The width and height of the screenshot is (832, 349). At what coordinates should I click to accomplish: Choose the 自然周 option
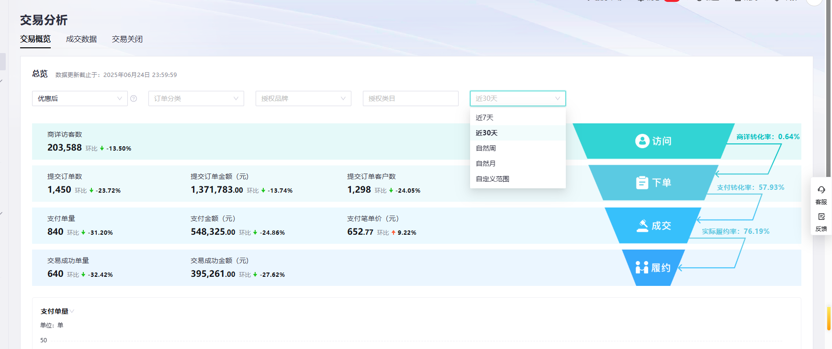coord(486,148)
